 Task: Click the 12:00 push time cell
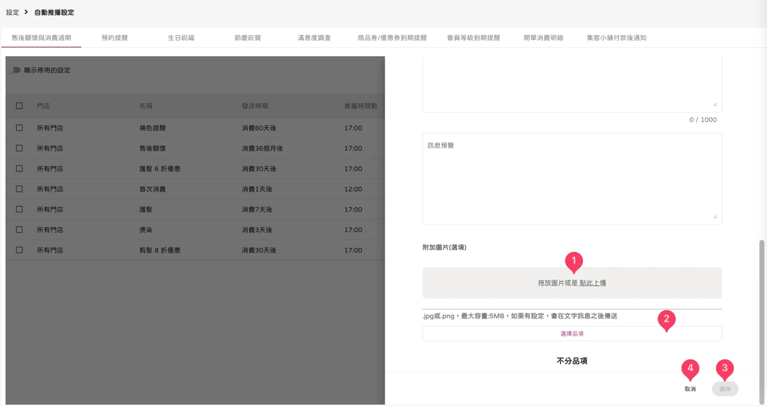pos(353,189)
